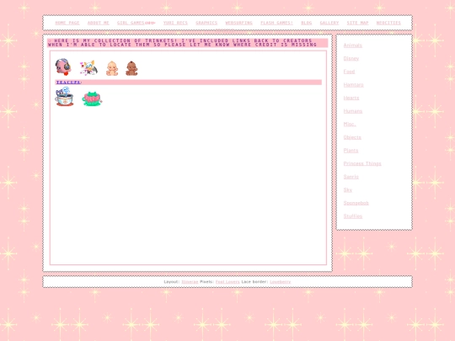Select the Disney category in sidebar
This screenshot has width=455, height=341.
tap(351, 58)
